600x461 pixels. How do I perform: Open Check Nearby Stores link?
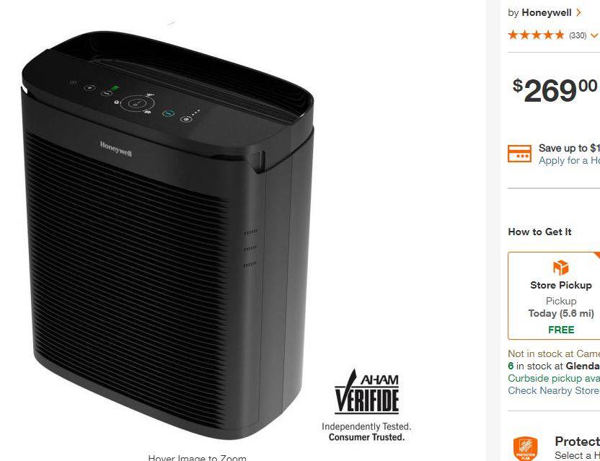click(554, 390)
